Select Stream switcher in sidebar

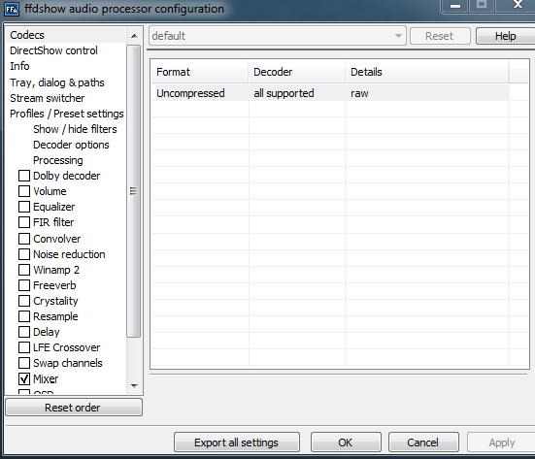47,98
